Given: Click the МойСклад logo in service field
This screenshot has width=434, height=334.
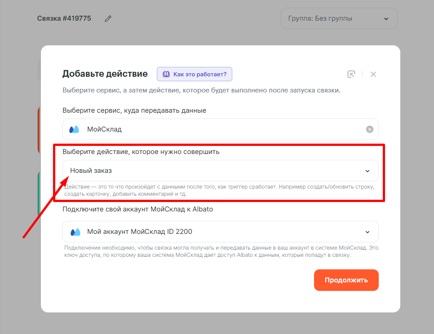Looking at the screenshot, I should point(74,129).
